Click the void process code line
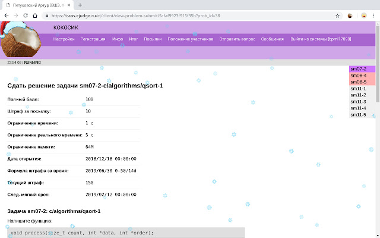 (82, 233)
